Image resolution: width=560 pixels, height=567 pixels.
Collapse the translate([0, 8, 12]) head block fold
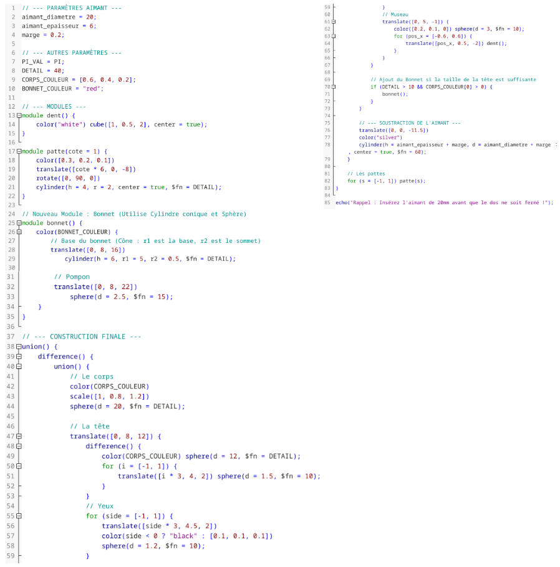(19, 436)
